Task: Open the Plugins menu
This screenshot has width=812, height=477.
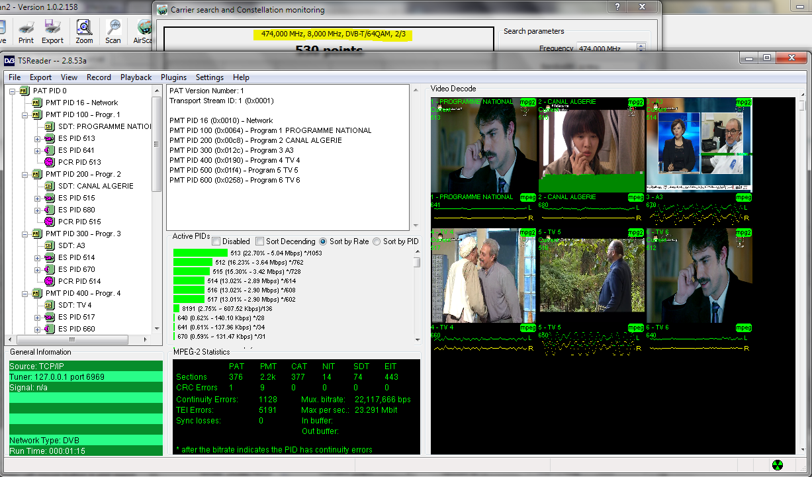Action: tap(173, 77)
